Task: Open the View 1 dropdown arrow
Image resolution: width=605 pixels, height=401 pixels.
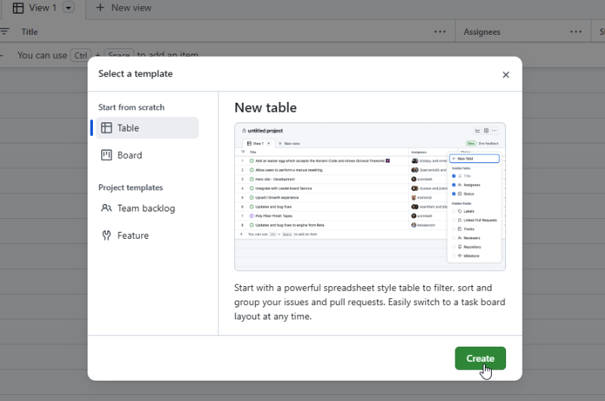Action: pos(68,8)
